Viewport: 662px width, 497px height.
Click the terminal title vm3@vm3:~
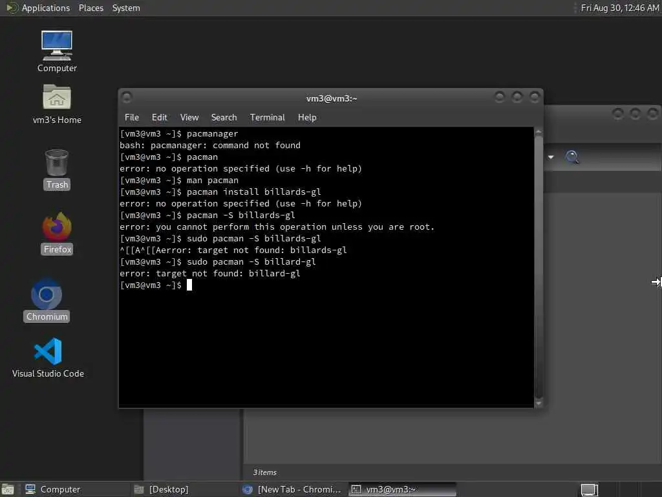click(x=332, y=98)
